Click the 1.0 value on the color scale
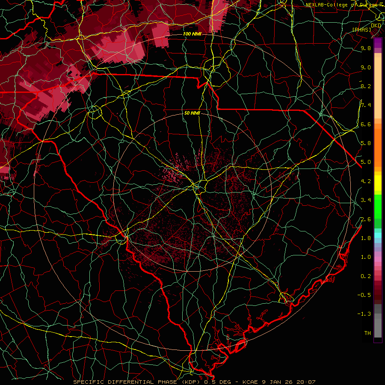 366,257
